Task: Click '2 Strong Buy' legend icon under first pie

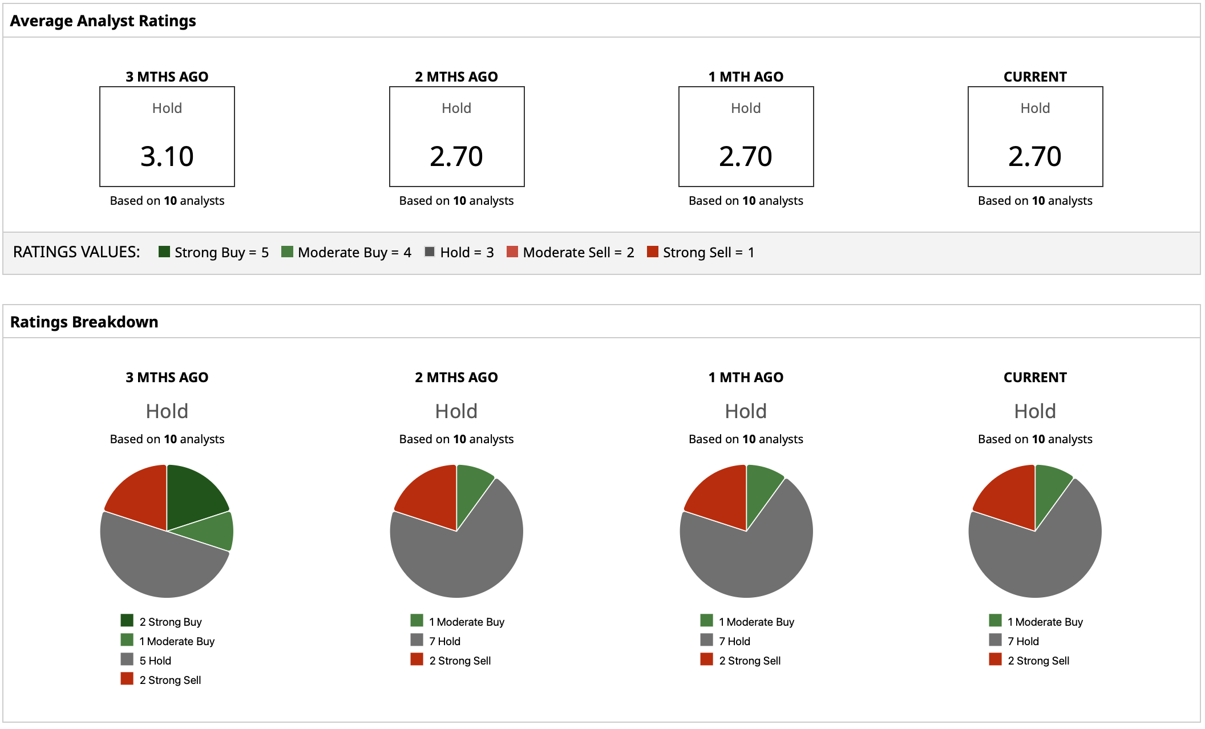Action: click(x=127, y=620)
